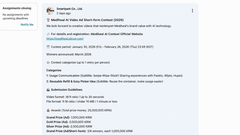
Task: Click the Submission Guidelines heading
Action: pyautogui.click(x=67, y=90)
